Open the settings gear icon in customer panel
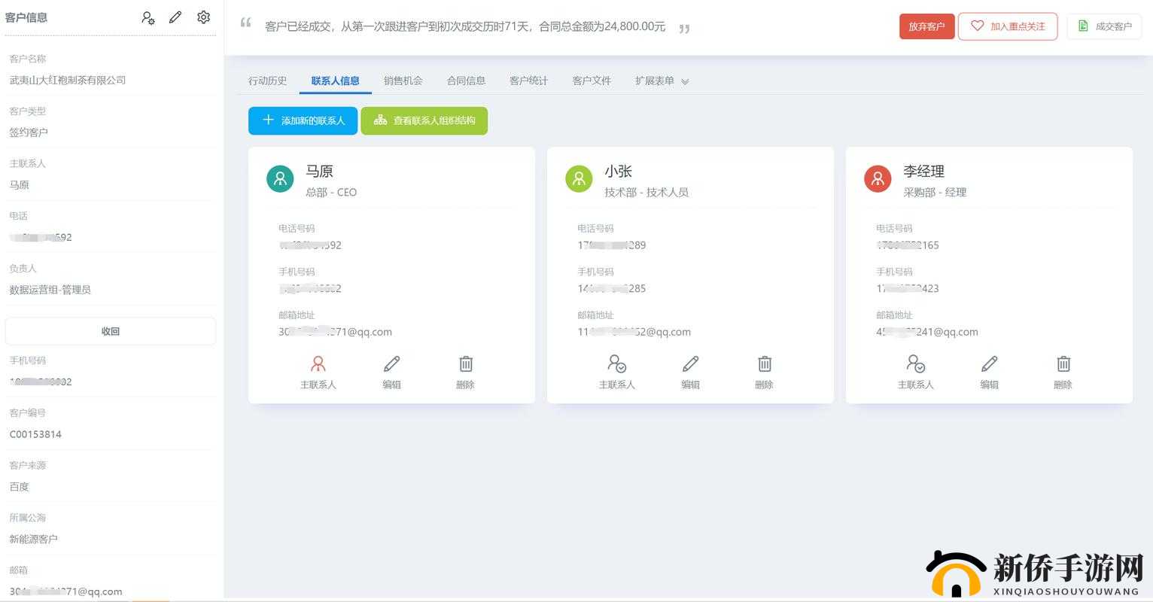The height and width of the screenshot is (602, 1153). (x=203, y=17)
